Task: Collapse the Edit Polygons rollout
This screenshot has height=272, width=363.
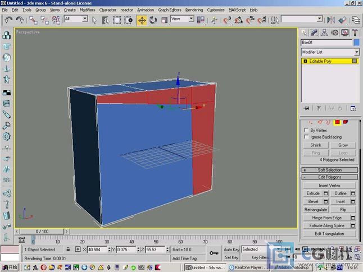Action: (330, 177)
